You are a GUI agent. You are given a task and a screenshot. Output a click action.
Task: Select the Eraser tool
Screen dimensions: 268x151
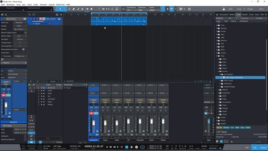point(74,9)
